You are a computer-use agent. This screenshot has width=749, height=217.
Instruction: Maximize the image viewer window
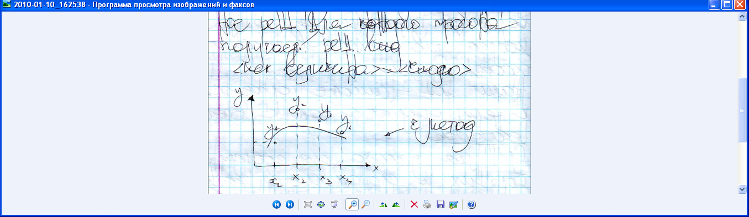[727, 5]
